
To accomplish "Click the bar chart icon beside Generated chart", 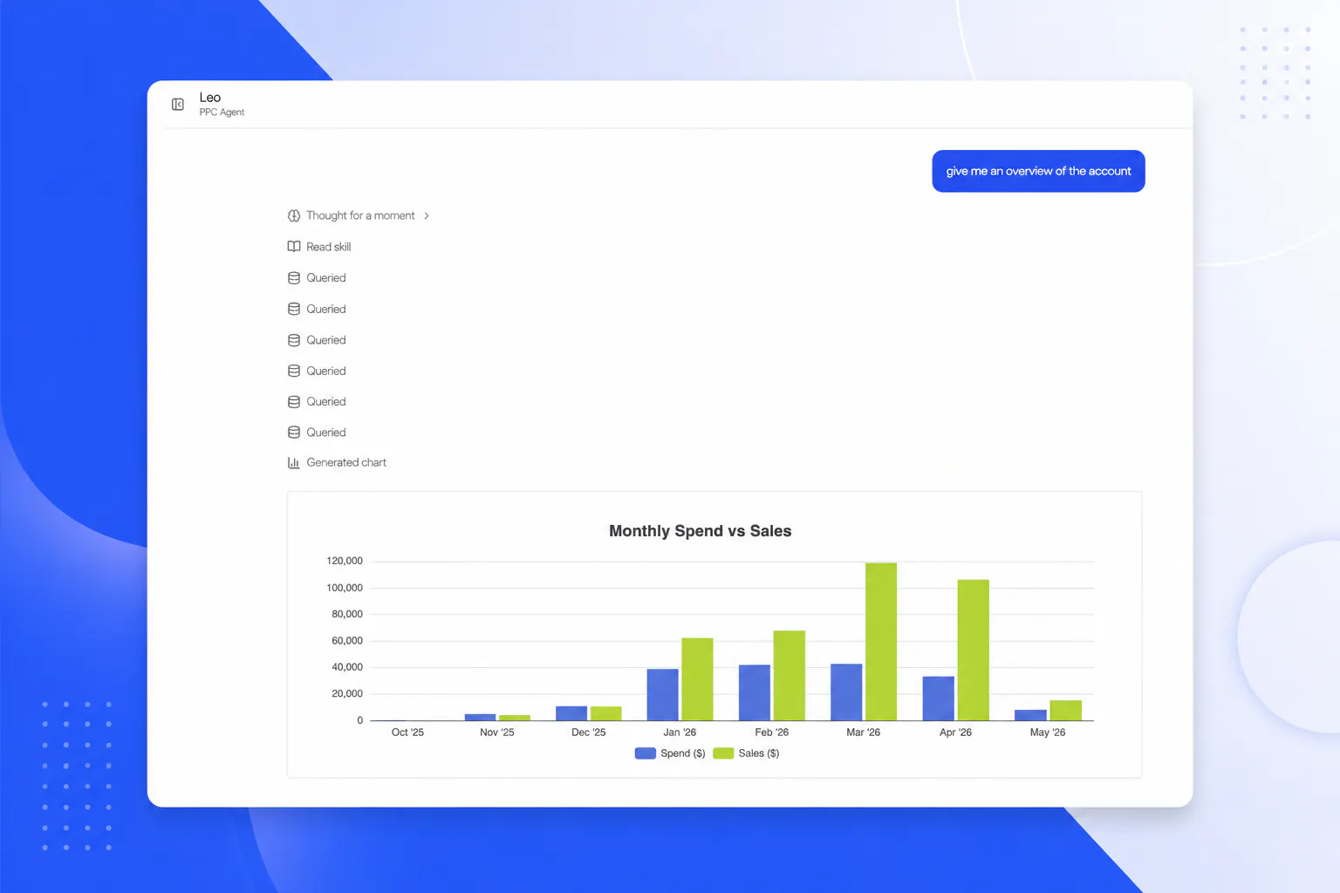I will [294, 463].
